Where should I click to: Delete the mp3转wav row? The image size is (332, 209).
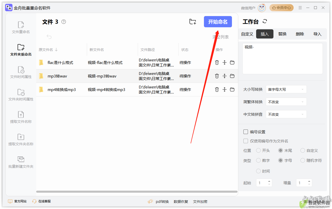tap(217, 76)
